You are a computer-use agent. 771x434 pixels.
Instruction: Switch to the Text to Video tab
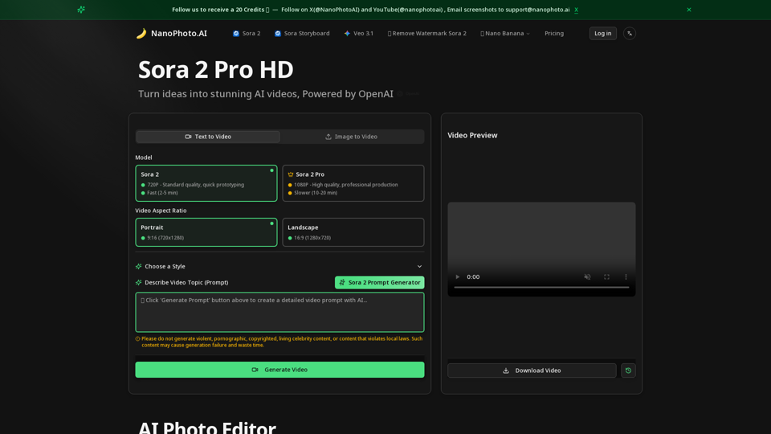(208, 137)
